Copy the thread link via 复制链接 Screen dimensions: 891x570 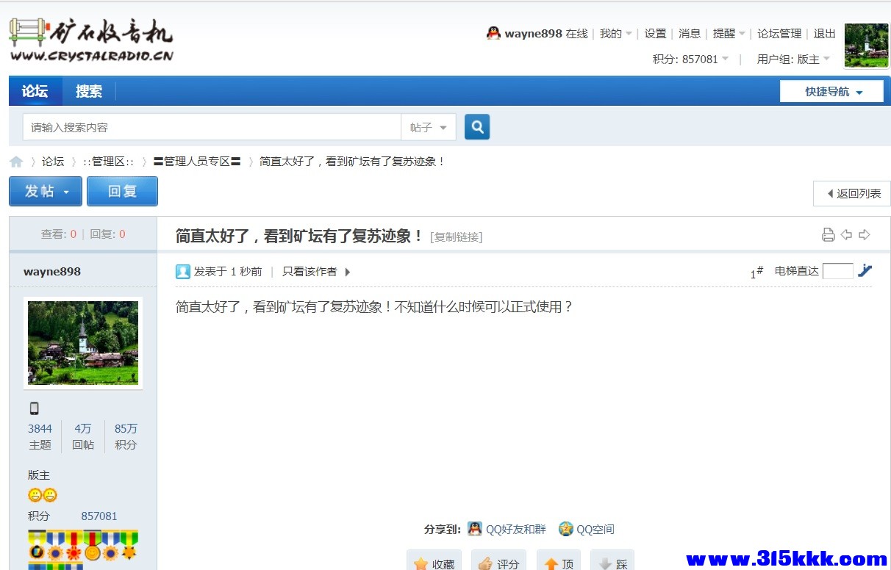pos(456,237)
